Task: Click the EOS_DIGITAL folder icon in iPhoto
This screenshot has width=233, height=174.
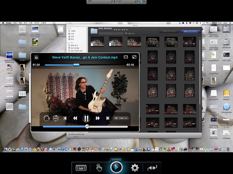Action: coord(94,31)
